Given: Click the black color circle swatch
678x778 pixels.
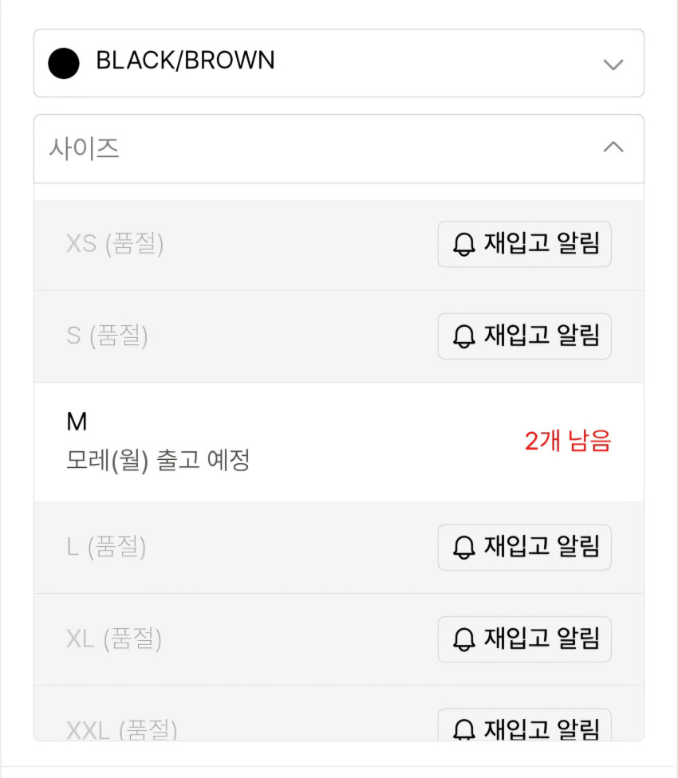Looking at the screenshot, I should (64, 63).
